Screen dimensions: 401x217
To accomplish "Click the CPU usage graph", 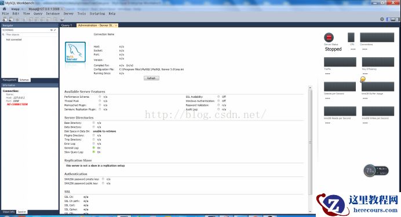I will (x=351, y=37).
